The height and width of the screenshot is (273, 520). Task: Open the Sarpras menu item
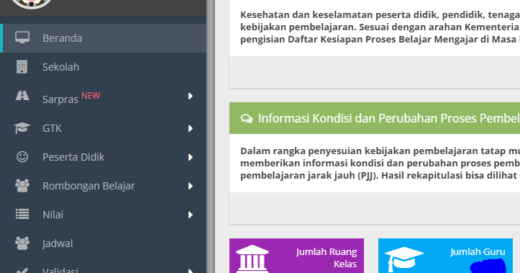pyautogui.click(x=103, y=96)
